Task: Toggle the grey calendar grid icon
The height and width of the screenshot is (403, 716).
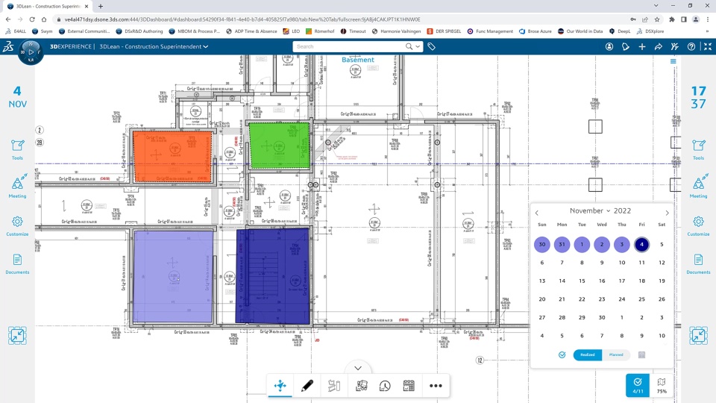Action: 641,354
